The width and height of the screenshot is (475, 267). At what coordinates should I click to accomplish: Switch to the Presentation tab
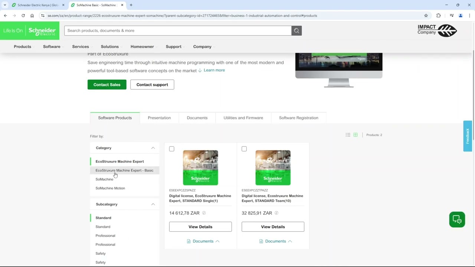click(159, 118)
